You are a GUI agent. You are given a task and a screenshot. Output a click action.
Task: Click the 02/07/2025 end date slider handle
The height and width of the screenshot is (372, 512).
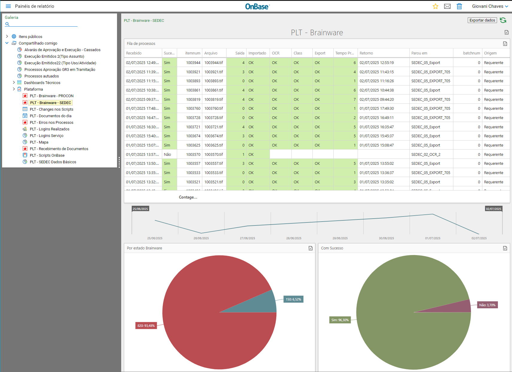(493, 209)
